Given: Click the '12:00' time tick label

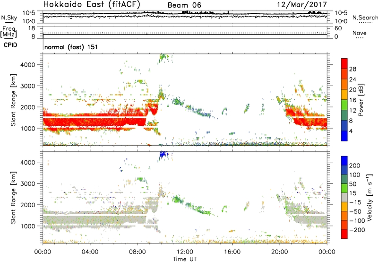Looking at the screenshot, I should pyautogui.click(x=185, y=252).
